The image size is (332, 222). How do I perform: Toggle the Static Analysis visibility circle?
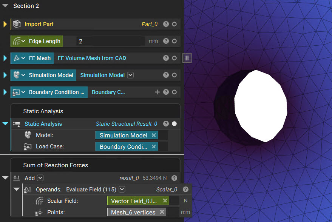click(x=174, y=124)
